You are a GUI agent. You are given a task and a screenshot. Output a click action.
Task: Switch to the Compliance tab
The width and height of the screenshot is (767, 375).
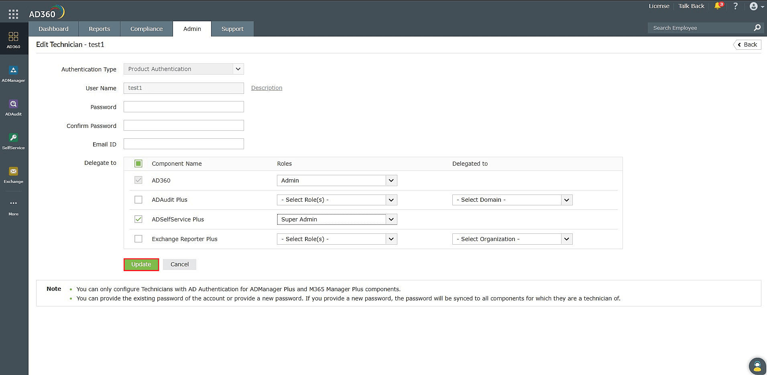(x=146, y=29)
